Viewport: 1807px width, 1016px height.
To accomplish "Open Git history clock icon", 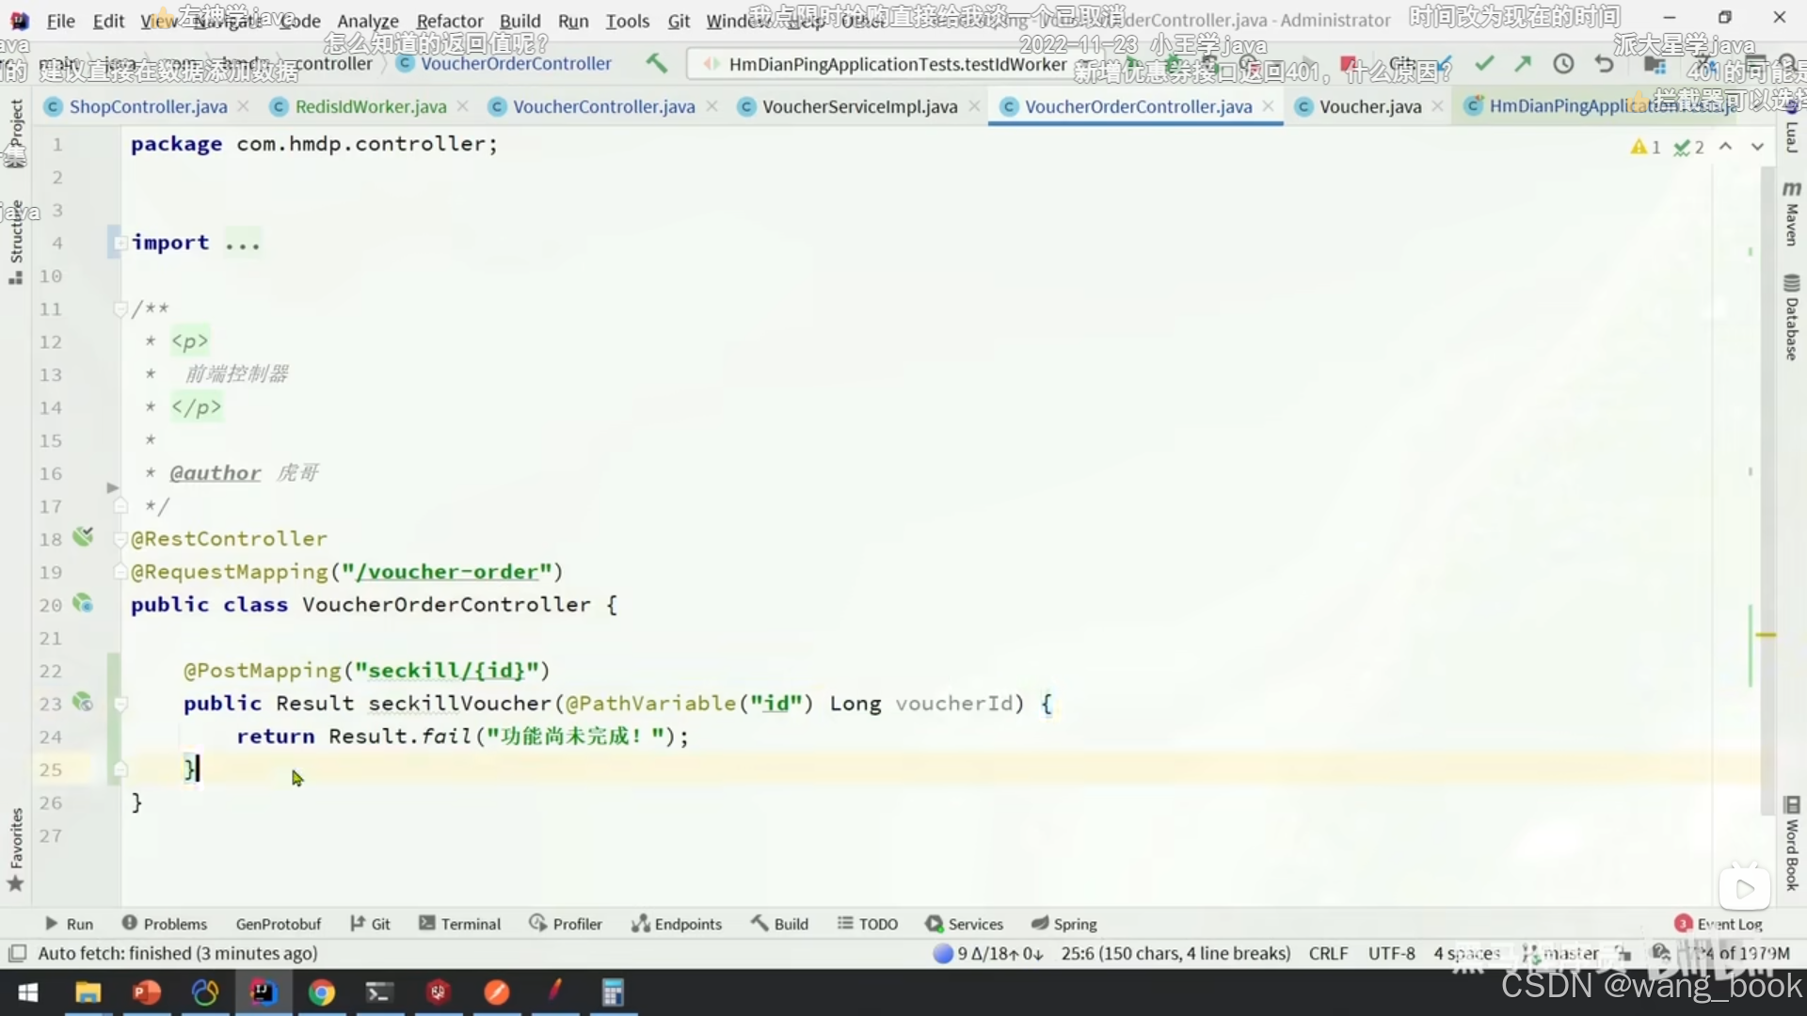I will [1563, 63].
